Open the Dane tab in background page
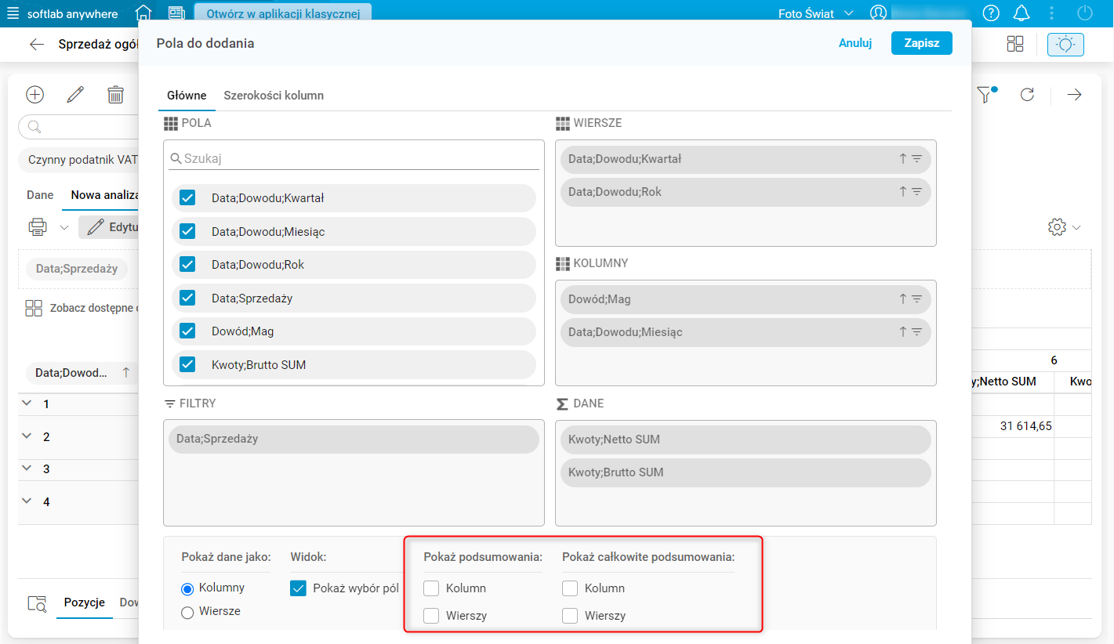 coord(40,195)
